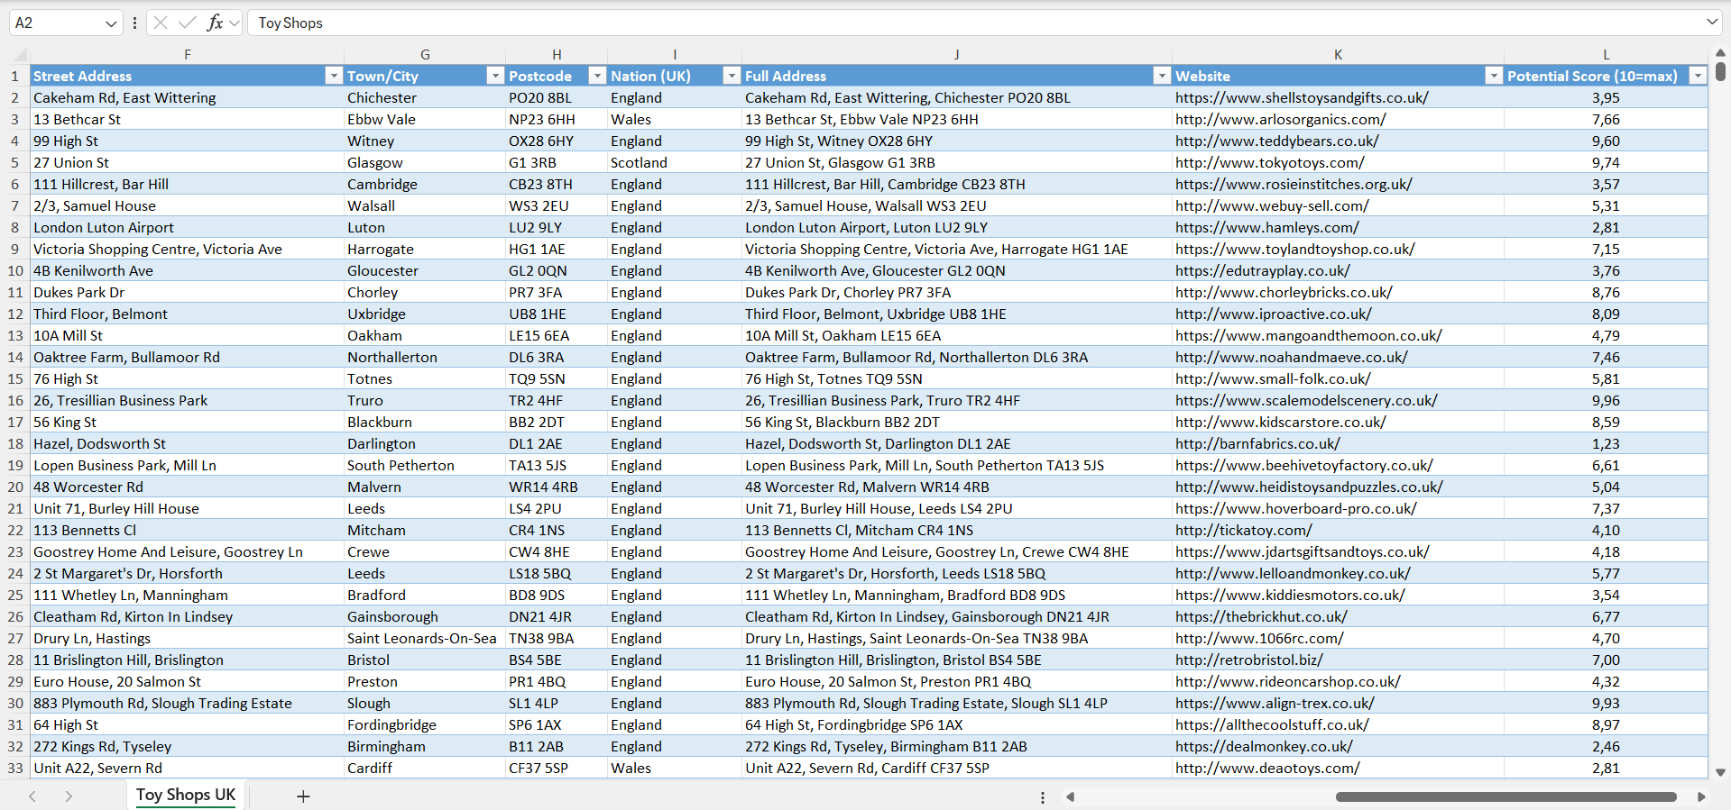Select column J header
This screenshot has height=810, width=1731.
pyautogui.click(x=957, y=55)
